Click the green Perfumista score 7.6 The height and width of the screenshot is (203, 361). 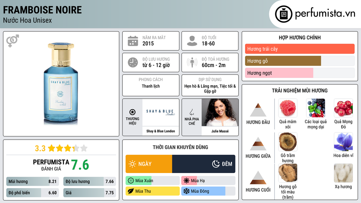point(80,165)
